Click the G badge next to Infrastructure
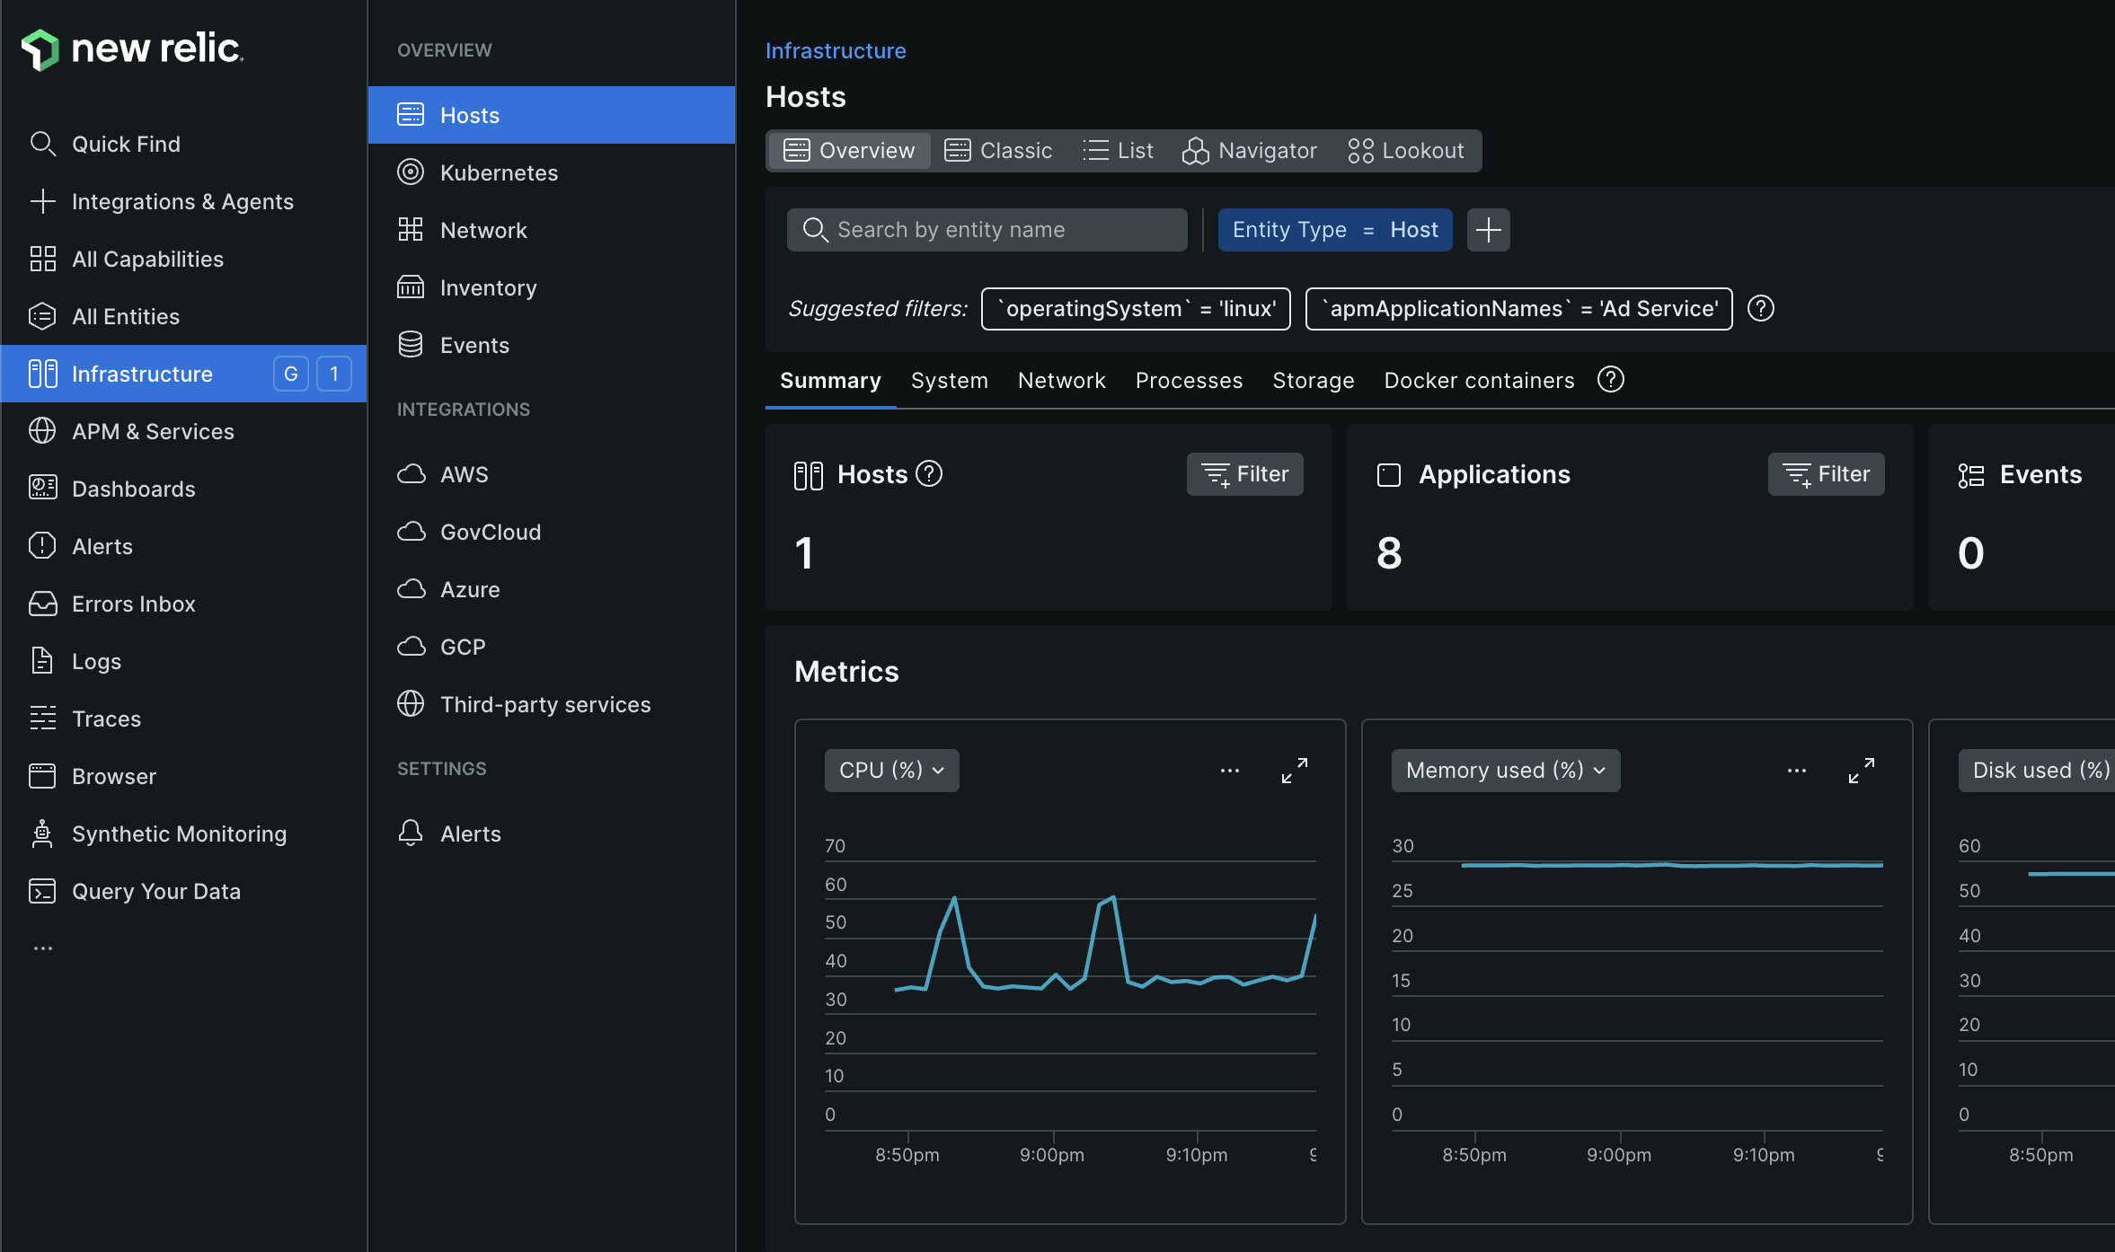This screenshot has width=2115, height=1252. tap(291, 374)
